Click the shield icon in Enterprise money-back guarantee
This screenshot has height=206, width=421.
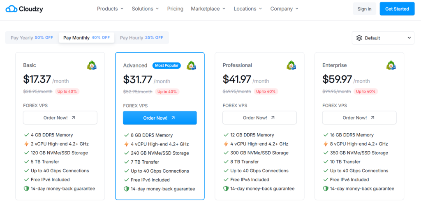[x=326, y=189]
